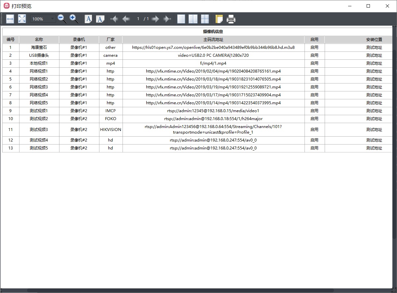Click the Zoom Out magnifier icon
The image size is (397, 293).
62,19
